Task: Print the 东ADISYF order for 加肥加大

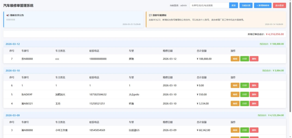Action: (x=244, y=94)
